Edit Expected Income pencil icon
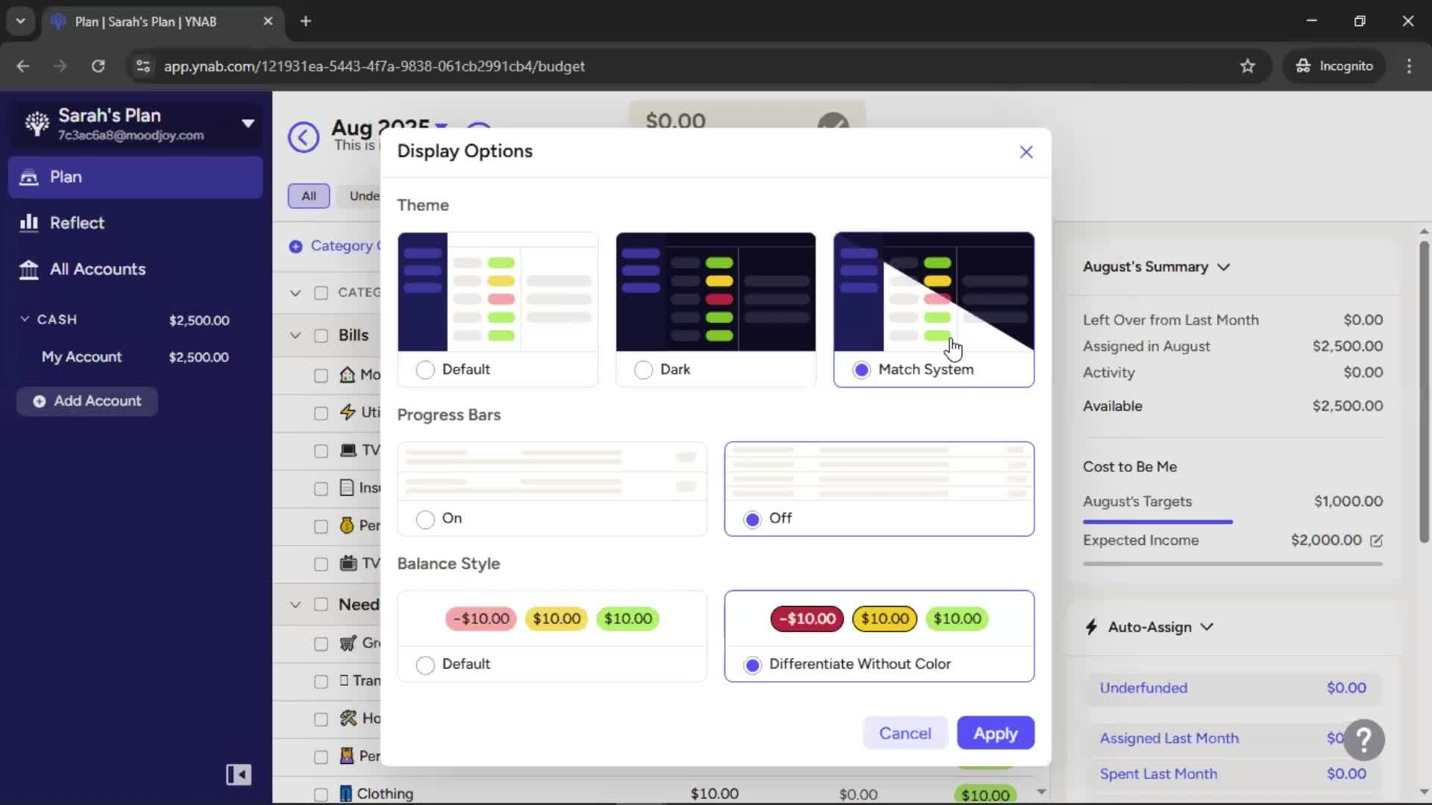 [x=1376, y=541]
